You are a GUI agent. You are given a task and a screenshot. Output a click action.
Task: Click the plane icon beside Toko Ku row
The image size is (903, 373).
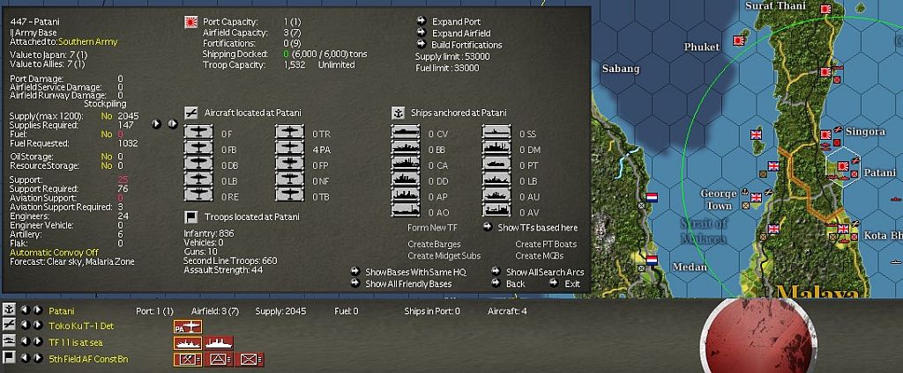pos(9,325)
